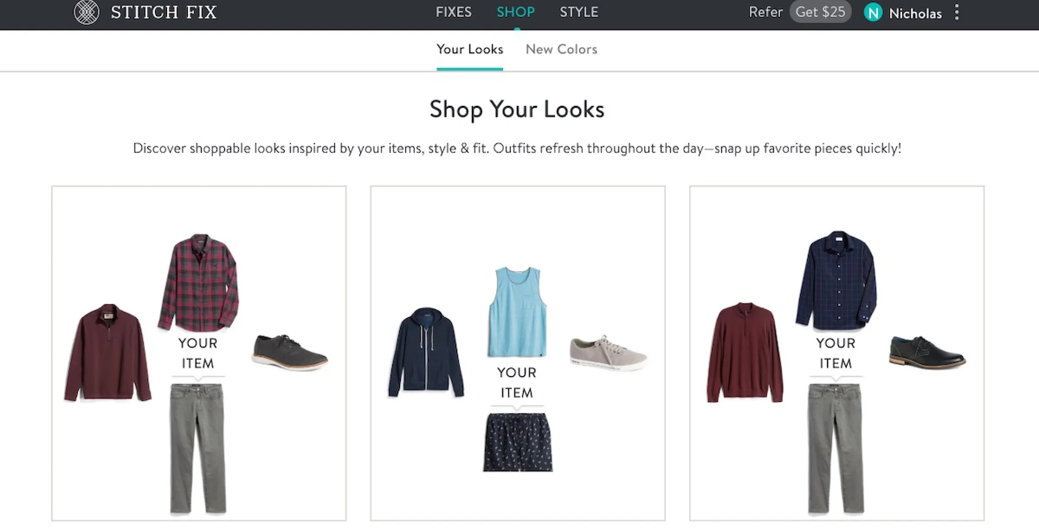The height and width of the screenshot is (531, 1039).
Task: Open the New Colors tab
Action: pos(561,49)
